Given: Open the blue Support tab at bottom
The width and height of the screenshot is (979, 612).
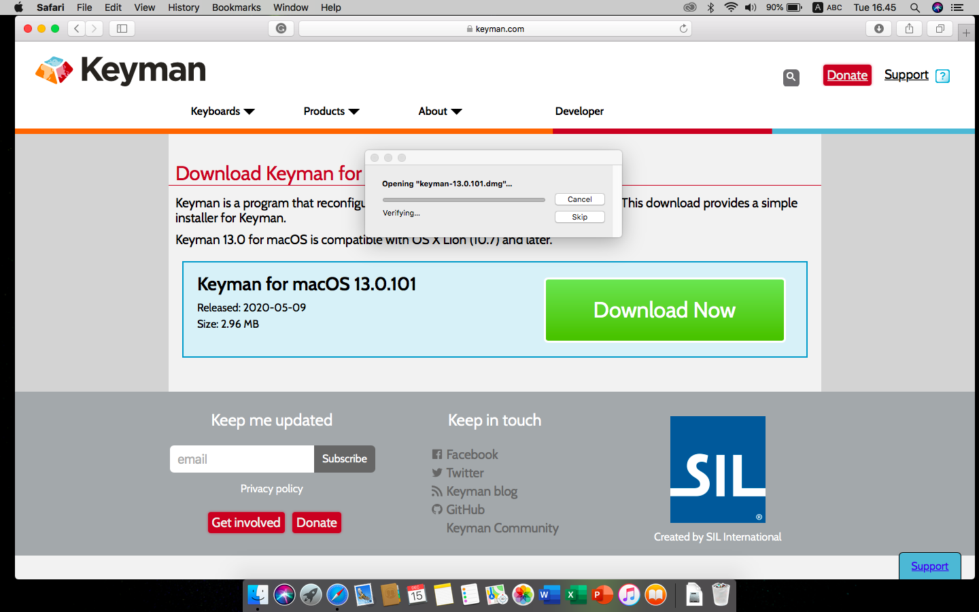Looking at the screenshot, I should pyautogui.click(x=929, y=566).
